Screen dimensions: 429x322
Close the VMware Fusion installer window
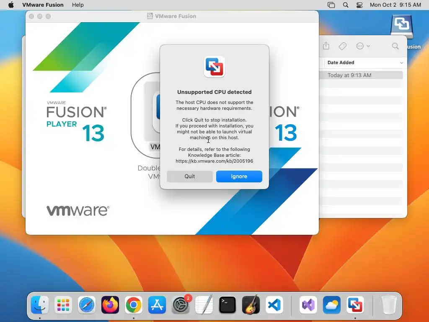click(31, 16)
